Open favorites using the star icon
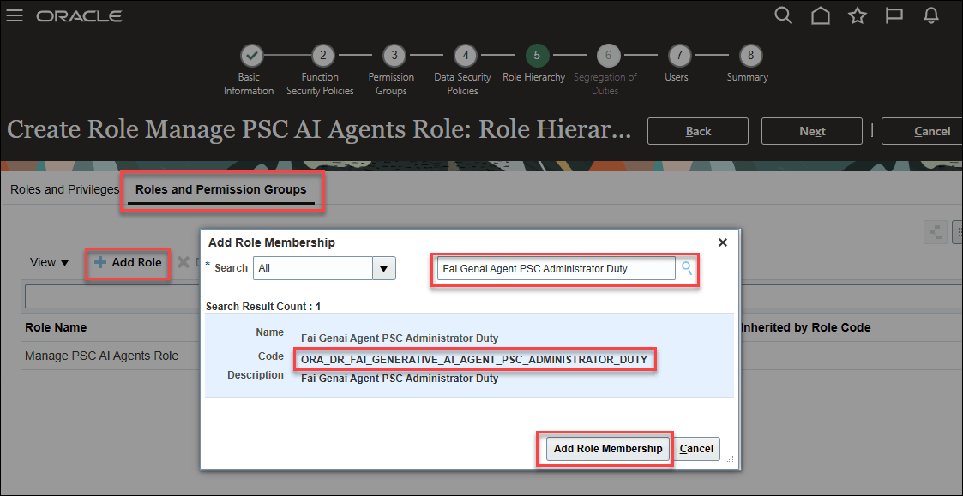 (x=857, y=15)
